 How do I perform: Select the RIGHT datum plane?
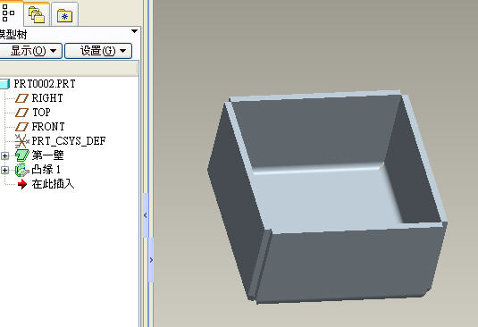point(47,98)
